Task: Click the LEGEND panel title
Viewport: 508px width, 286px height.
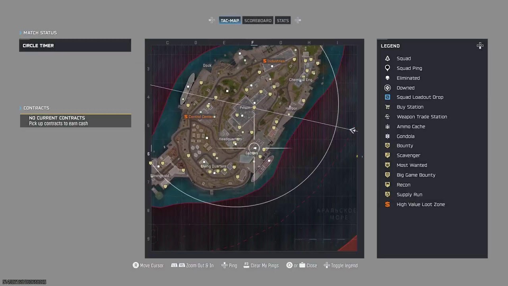Action: tap(390, 46)
